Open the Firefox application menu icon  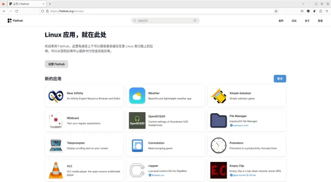coord(327,11)
